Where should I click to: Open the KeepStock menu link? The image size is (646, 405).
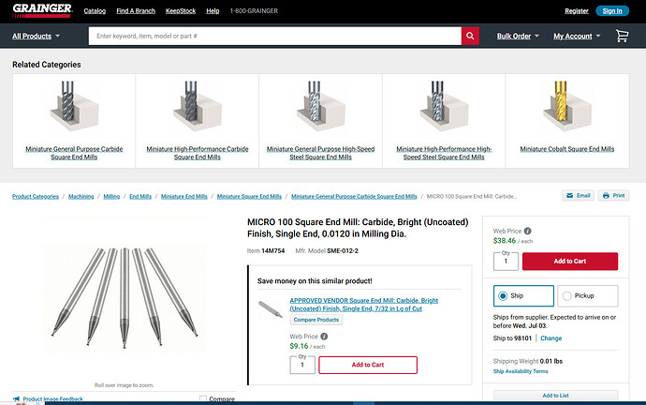[181, 10]
